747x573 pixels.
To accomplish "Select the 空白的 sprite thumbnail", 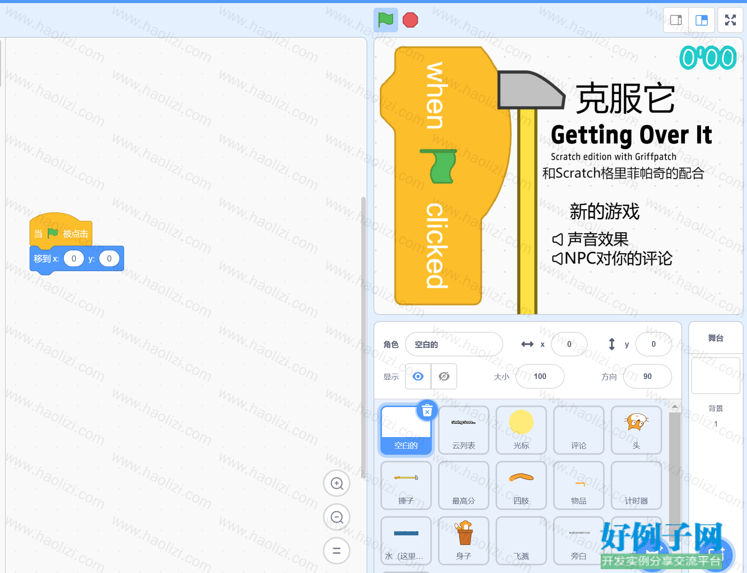I will (x=406, y=430).
